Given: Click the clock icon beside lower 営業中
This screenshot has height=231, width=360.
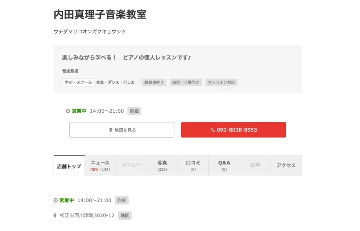Looking at the screenshot, I should [56, 200].
